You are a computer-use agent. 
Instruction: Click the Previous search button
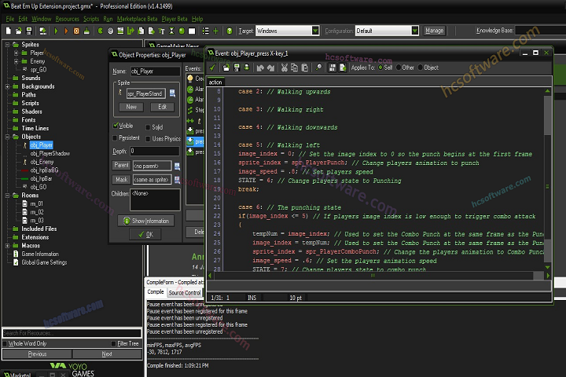pyautogui.click(x=37, y=354)
